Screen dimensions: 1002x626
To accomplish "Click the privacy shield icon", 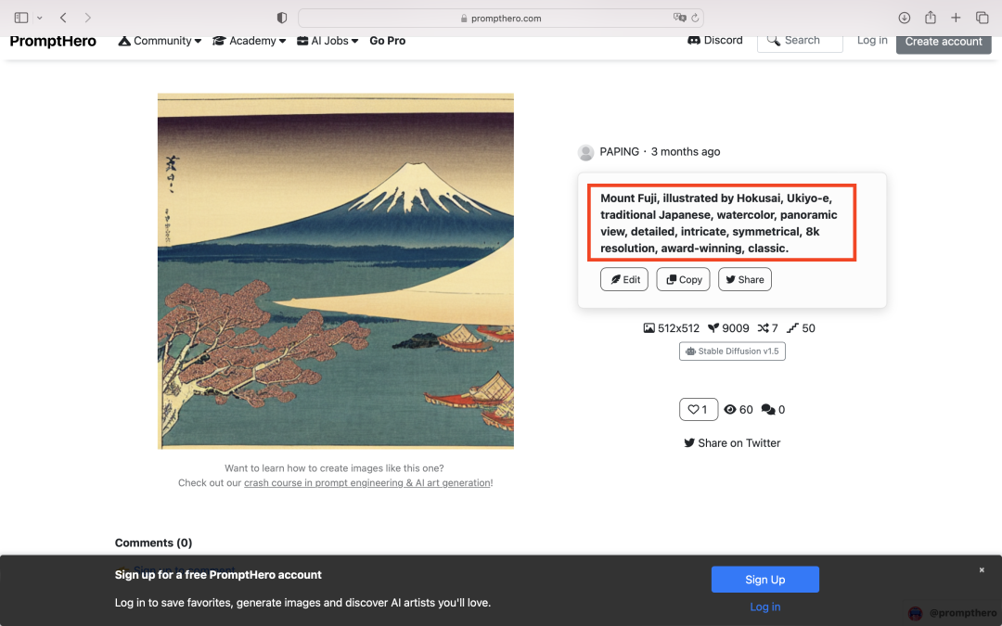I will tap(282, 18).
